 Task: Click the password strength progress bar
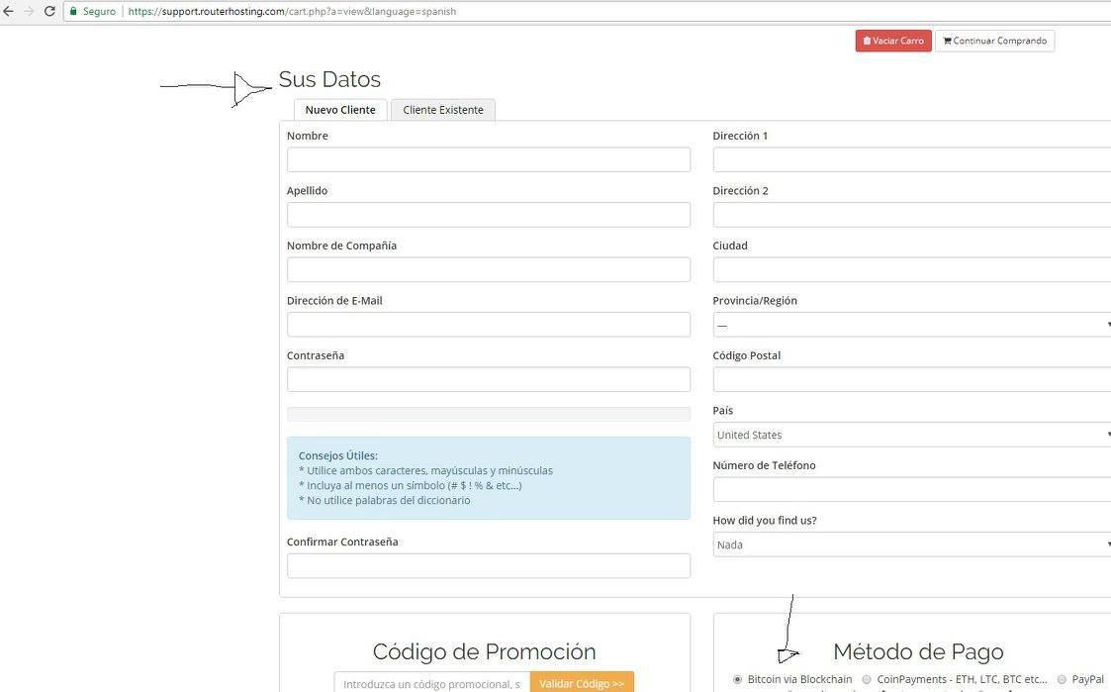488,414
